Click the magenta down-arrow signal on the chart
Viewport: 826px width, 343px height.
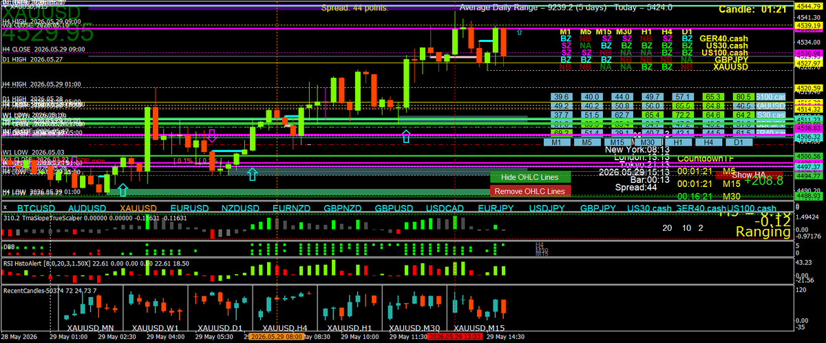point(211,135)
